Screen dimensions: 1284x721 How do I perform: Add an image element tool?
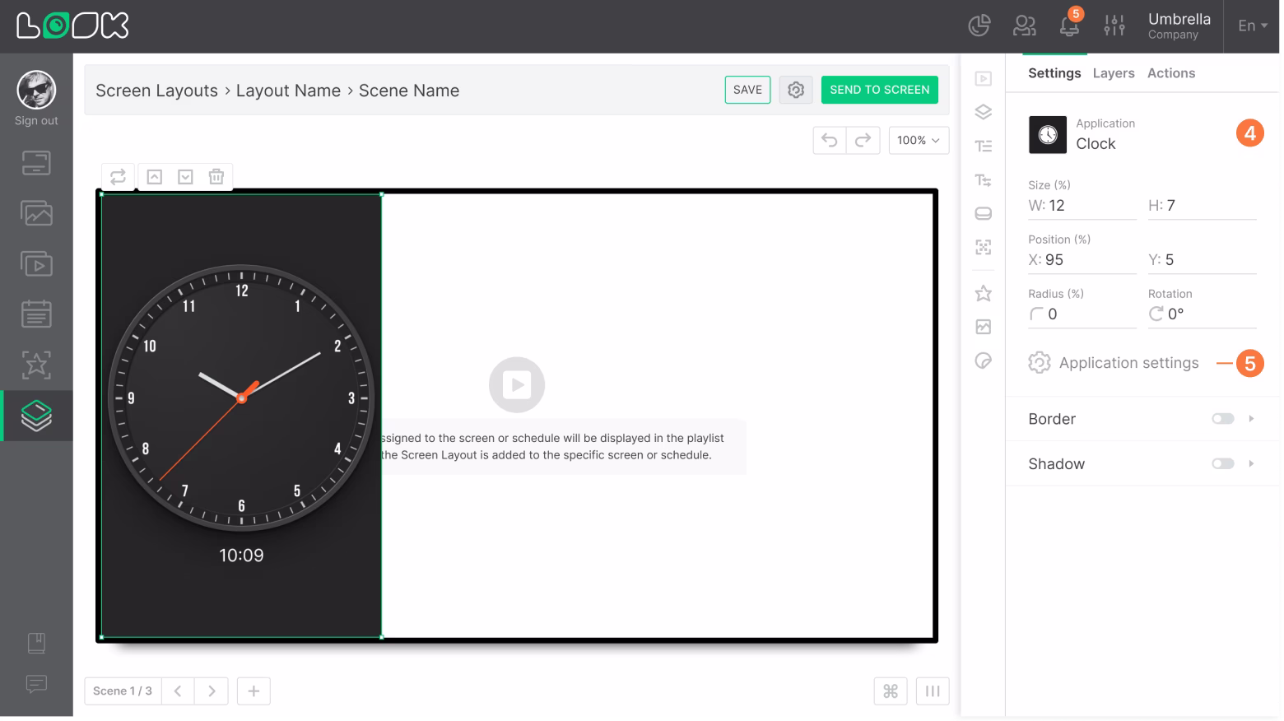point(983,327)
